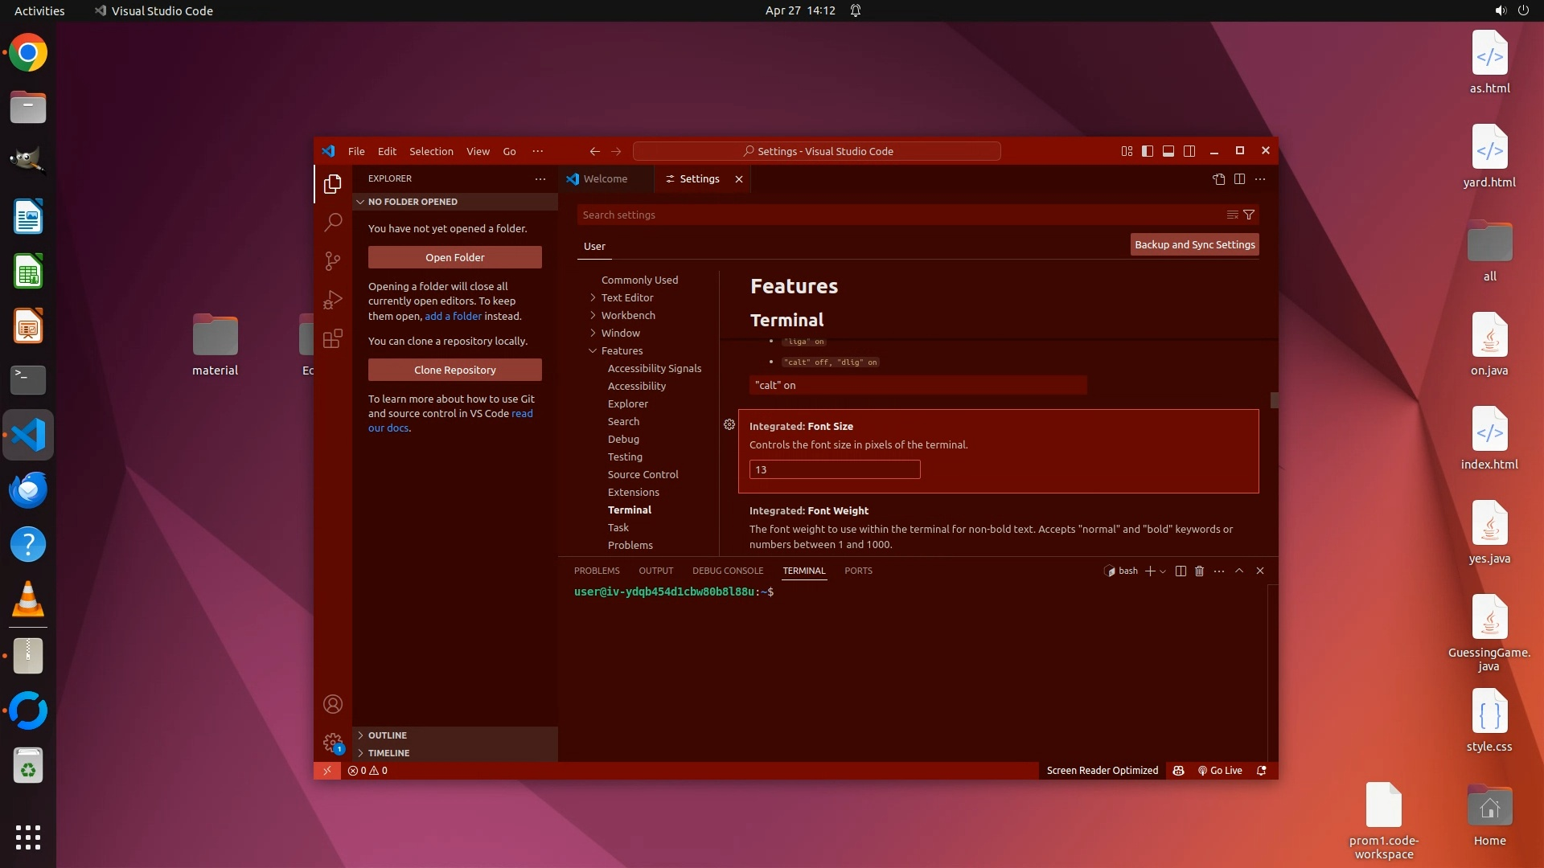Toggle the primary side bar layout icon
Image resolution: width=1544 pixels, height=868 pixels.
[x=1148, y=151]
